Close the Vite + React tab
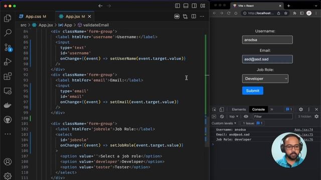The height and width of the screenshot is (180, 321). pos(280,5)
